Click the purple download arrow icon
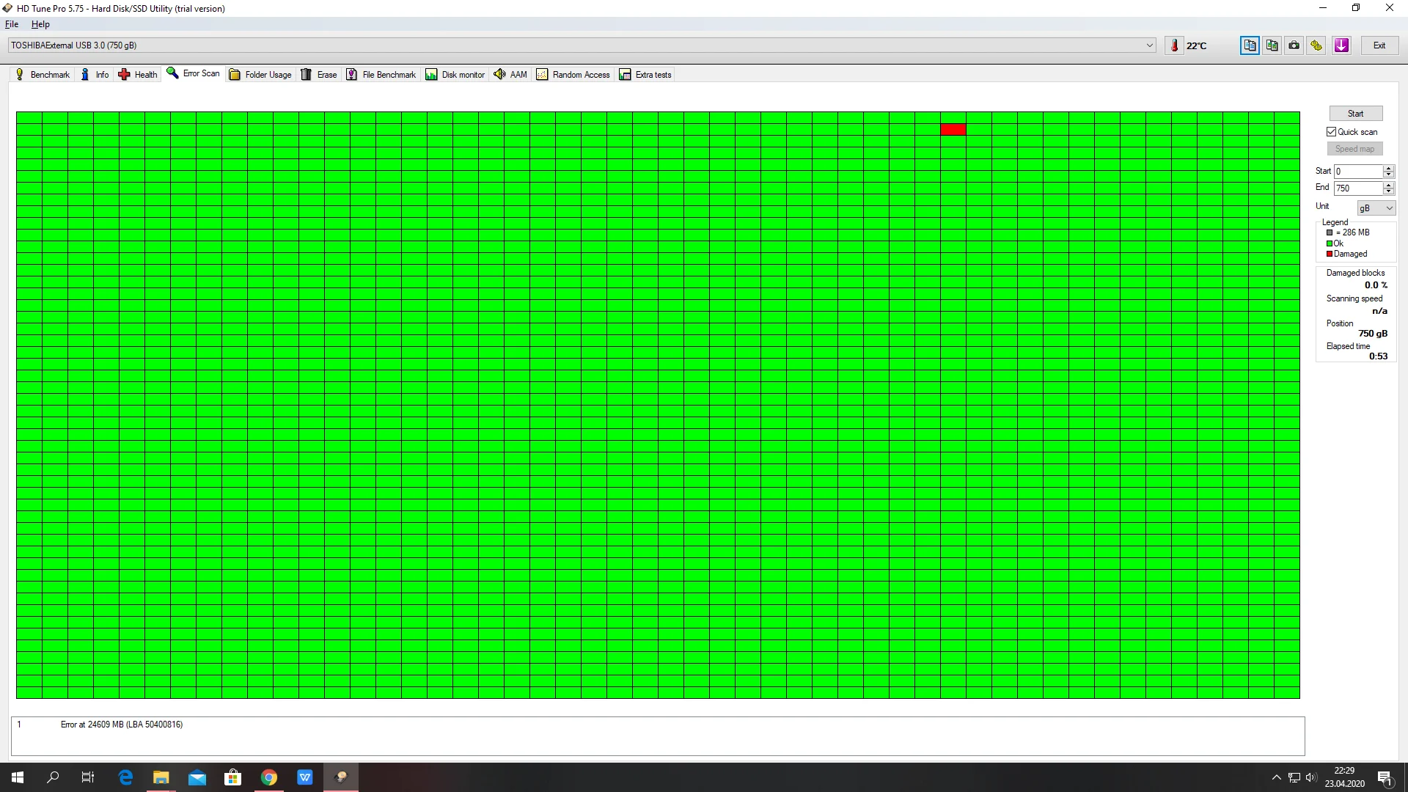This screenshot has height=792, width=1408. (1341, 45)
